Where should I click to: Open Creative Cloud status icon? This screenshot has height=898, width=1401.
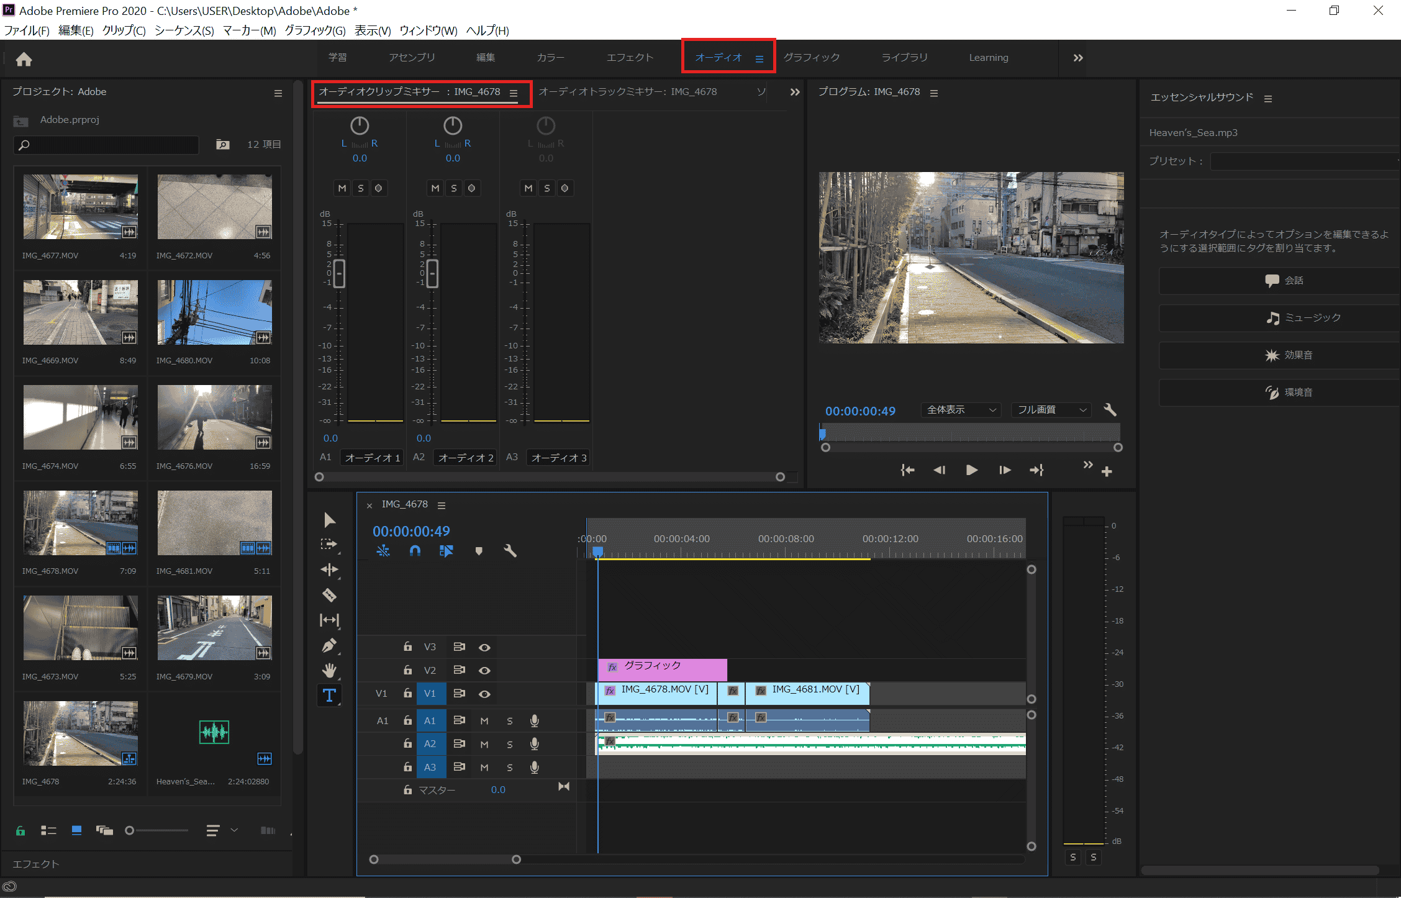click(x=9, y=887)
